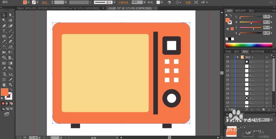The width and height of the screenshot is (276, 139).
Task: Select the Eyedropper tool
Action: tap(4, 68)
